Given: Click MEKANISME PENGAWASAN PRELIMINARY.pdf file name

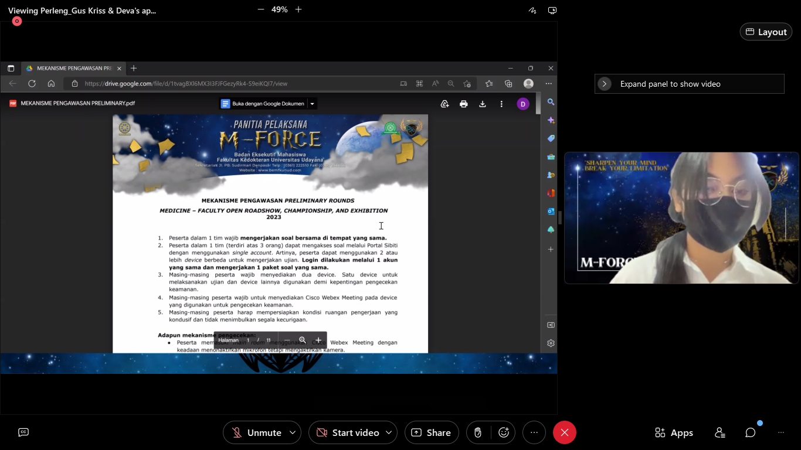Looking at the screenshot, I should coord(77,103).
